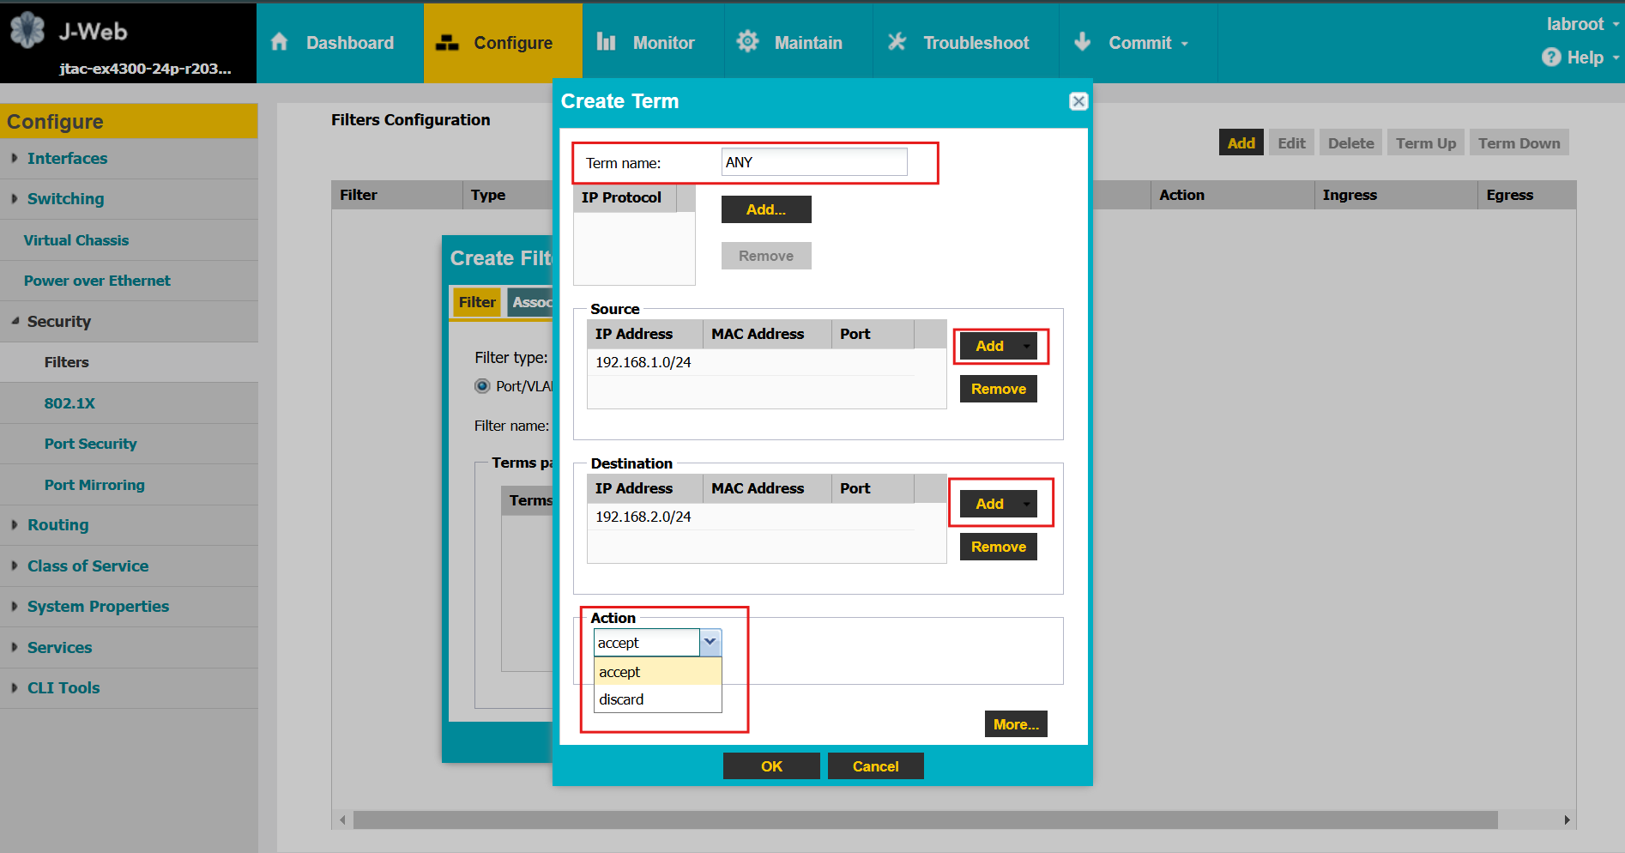Click the More... button
Image resolution: width=1625 pixels, height=853 pixels.
coord(1015,723)
